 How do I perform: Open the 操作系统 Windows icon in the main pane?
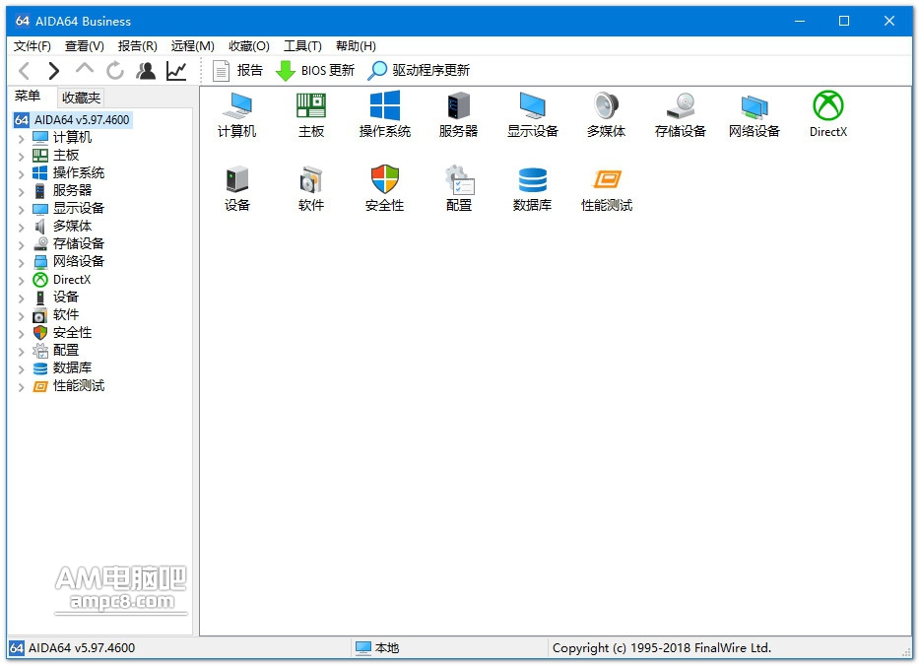pyautogui.click(x=384, y=115)
